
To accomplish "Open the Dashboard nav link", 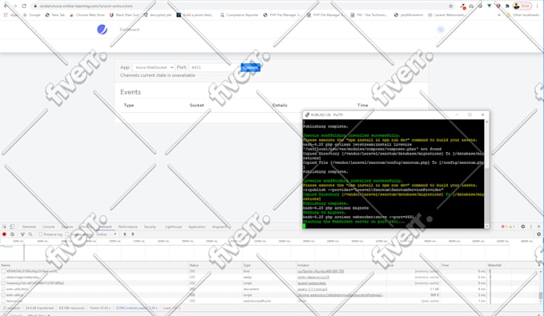I will 130,30.
